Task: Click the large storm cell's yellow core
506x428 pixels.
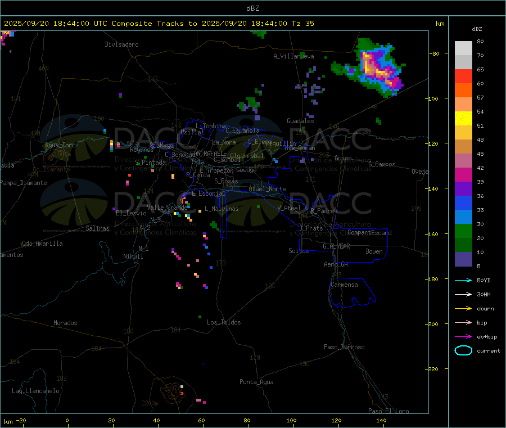Action: tap(368, 66)
